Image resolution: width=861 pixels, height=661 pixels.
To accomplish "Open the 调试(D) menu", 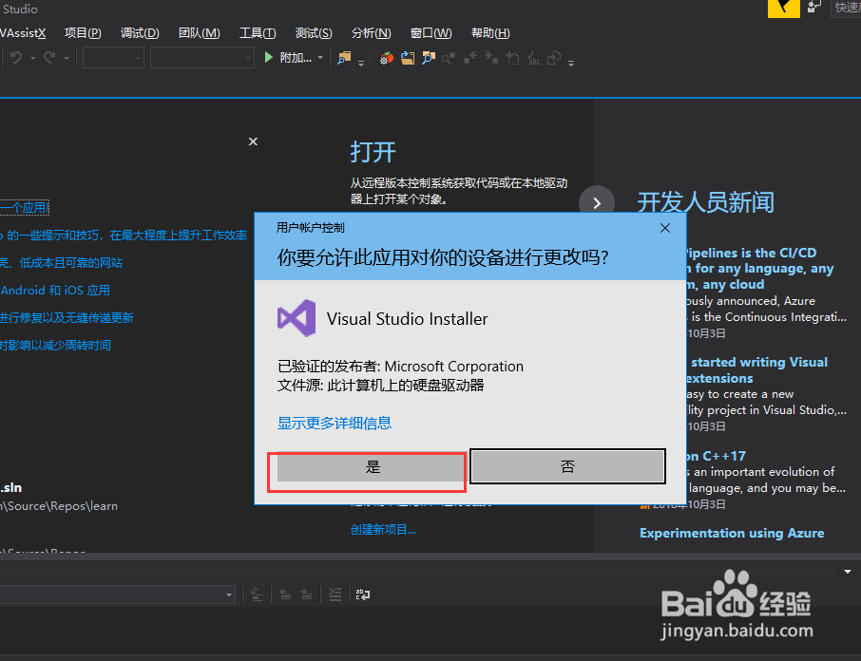I will 140,33.
